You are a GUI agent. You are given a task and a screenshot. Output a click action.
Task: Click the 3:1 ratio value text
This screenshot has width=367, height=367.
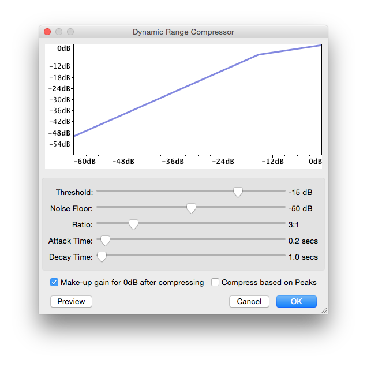click(x=294, y=224)
